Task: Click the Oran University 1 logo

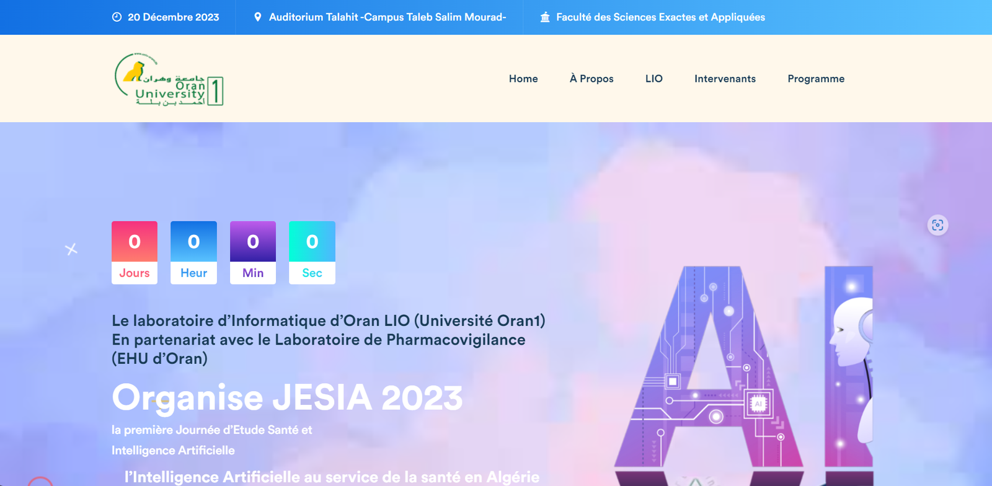Action: (x=169, y=79)
